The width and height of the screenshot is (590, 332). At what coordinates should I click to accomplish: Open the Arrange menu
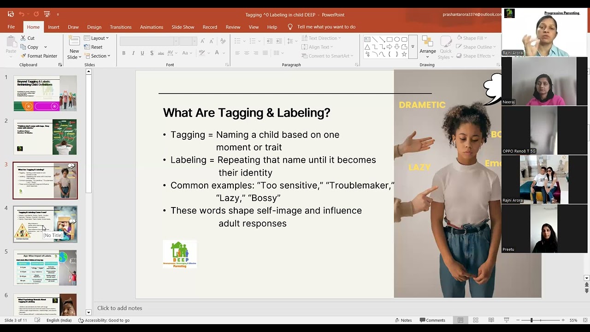pyautogui.click(x=428, y=48)
